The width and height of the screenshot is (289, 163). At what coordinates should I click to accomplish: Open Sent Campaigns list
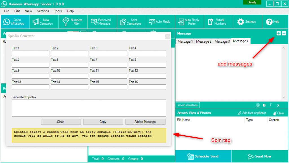(x=132, y=22)
